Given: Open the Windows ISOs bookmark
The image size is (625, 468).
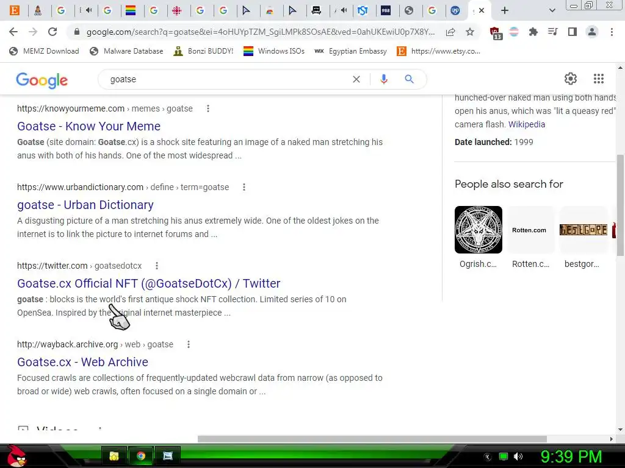Looking at the screenshot, I should tap(274, 51).
